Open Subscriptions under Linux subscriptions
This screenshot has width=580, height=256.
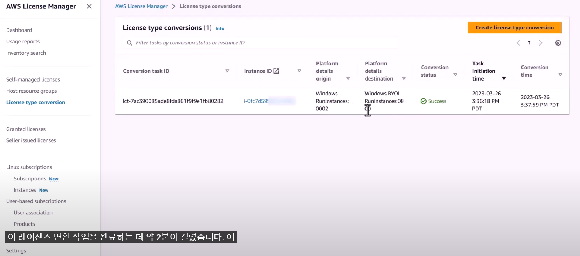(30, 179)
